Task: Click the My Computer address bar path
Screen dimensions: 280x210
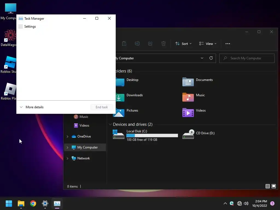Action: coord(125,58)
